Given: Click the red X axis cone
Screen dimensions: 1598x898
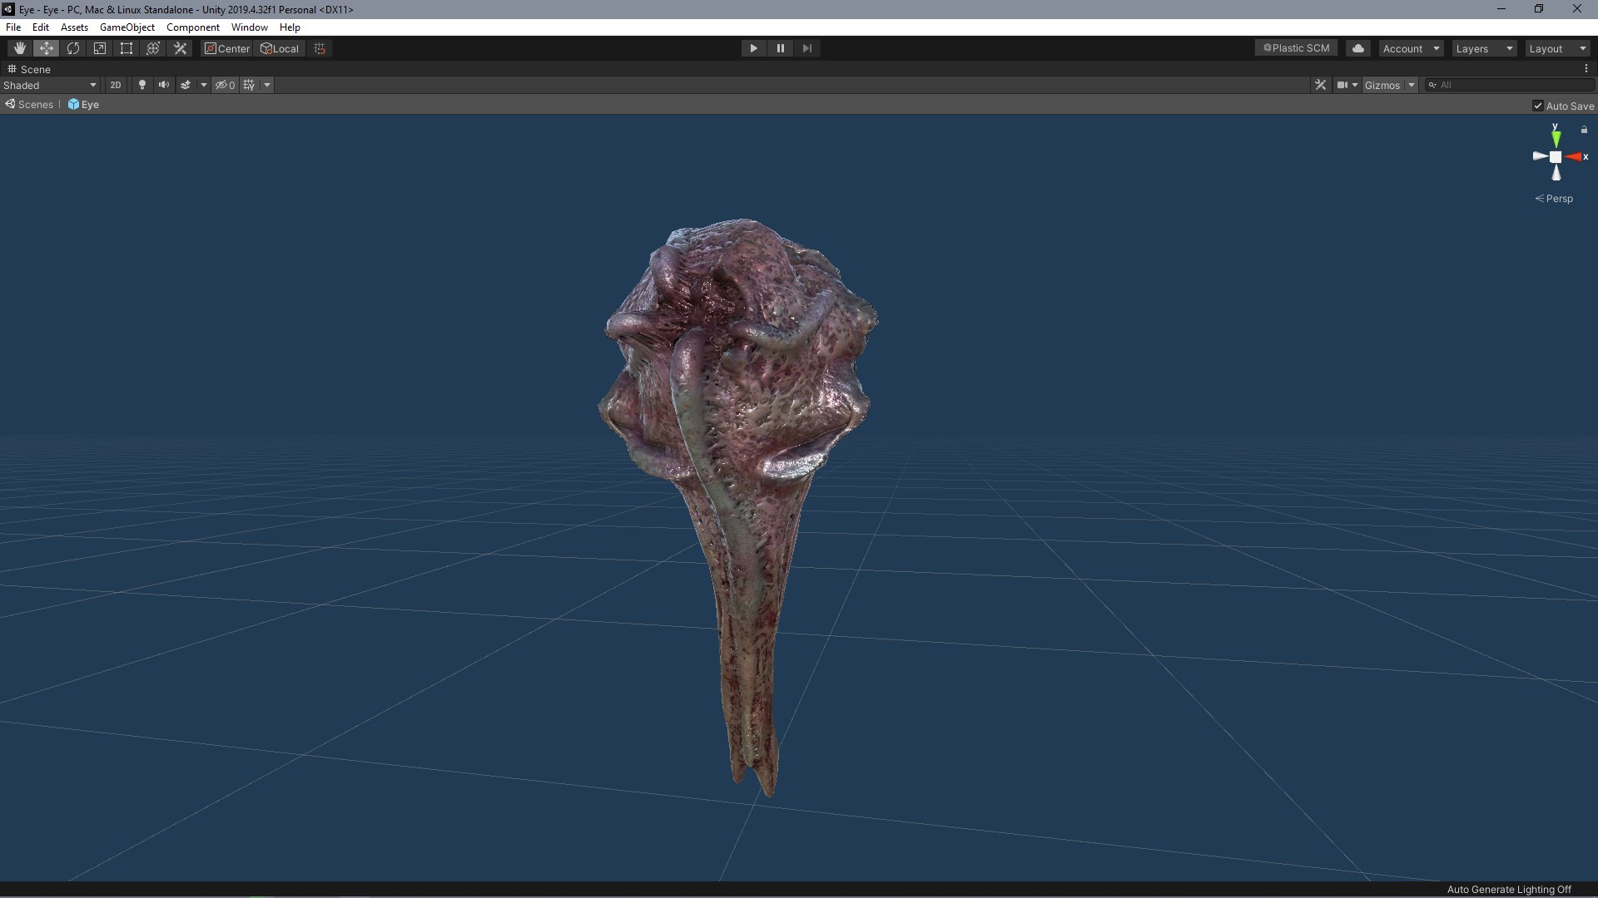Looking at the screenshot, I should [1574, 156].
